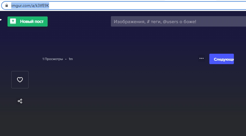Click the Imgur logo at left edge
The width and height of the screenshot is (246, 136).
click(x=1, y=20)
